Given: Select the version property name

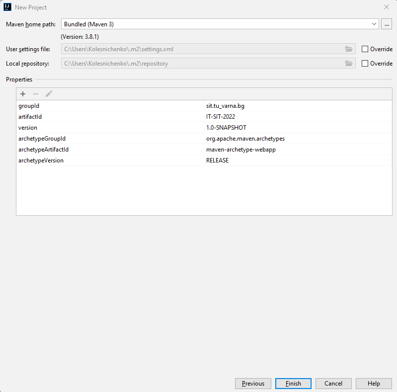Looking at the screenshot, I should tap(28, 128).
